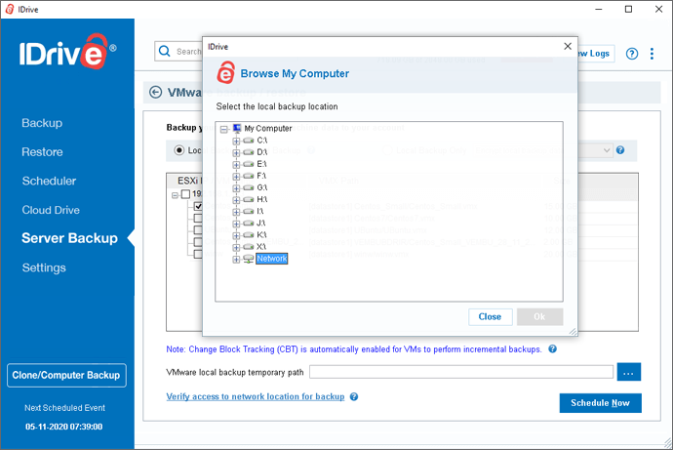Image resolution: width=673 pixels, height=450 pixels.
Task: Click the J:\ drive icon
Action: tap(249, 223)
